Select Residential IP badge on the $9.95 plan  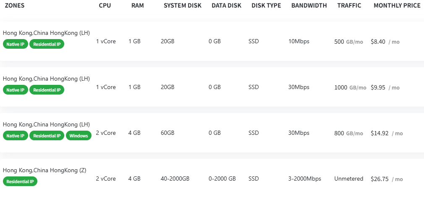click(47, 90)
